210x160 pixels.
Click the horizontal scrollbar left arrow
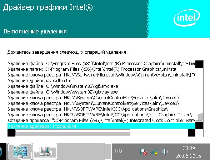[11, 133]
